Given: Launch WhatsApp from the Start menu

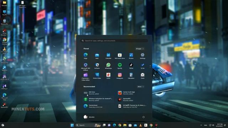Looking at the screenshot, I should 108,66.
